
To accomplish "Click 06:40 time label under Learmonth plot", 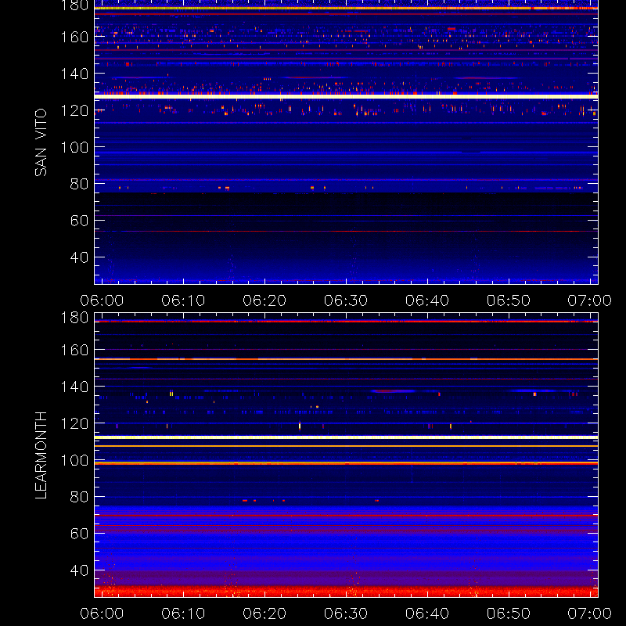I will (x=427, y=613).
